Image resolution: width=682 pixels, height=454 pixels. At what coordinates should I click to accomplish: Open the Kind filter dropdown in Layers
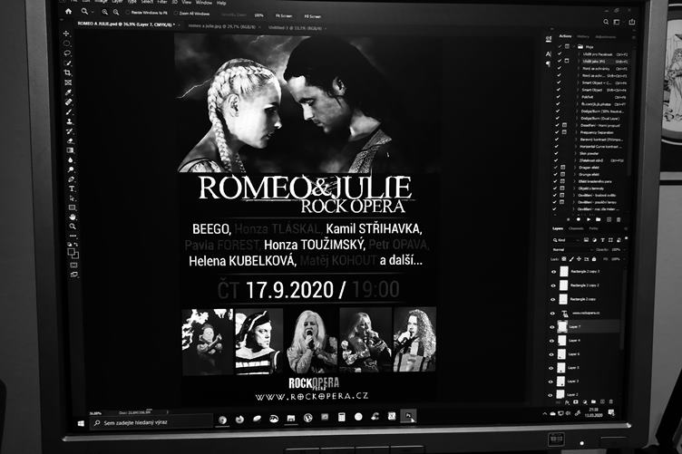pos(566,240)
